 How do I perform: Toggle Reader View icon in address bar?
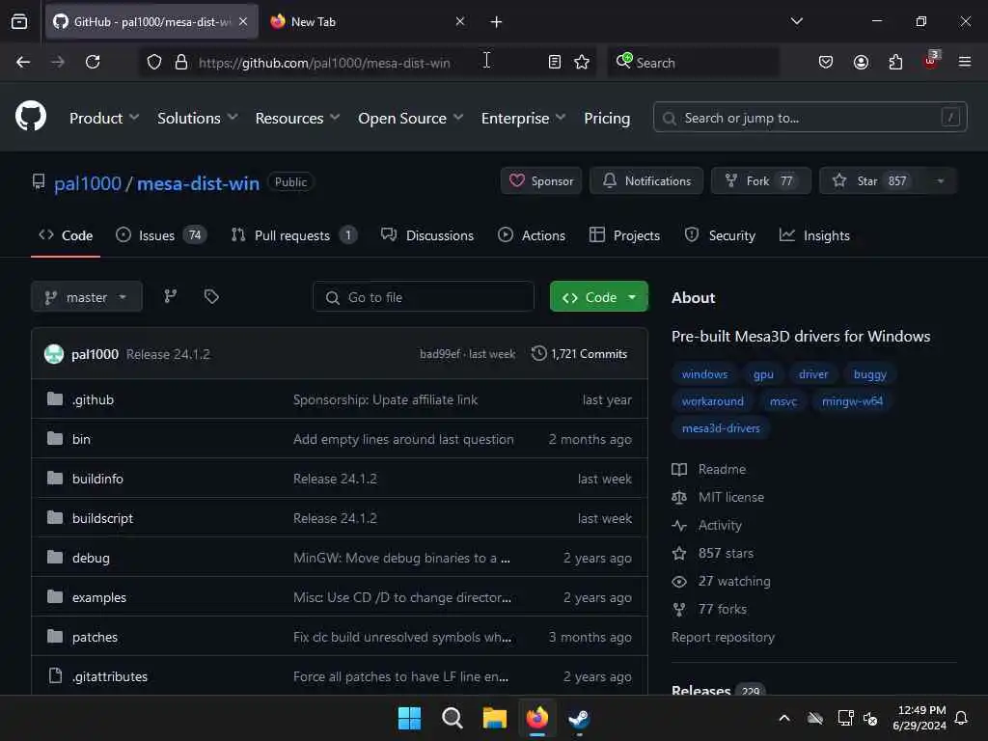click(x=555, y=62)
